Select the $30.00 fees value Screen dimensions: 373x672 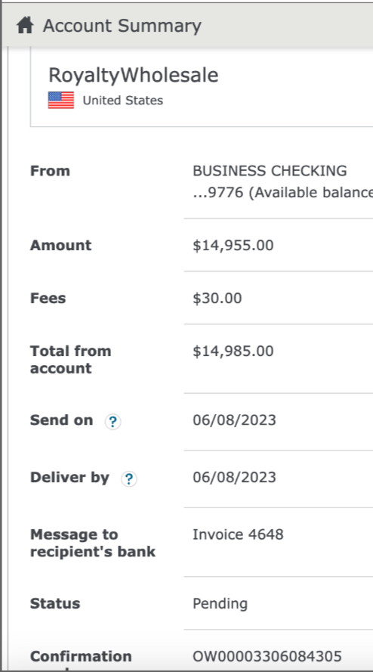coord(217,299)
